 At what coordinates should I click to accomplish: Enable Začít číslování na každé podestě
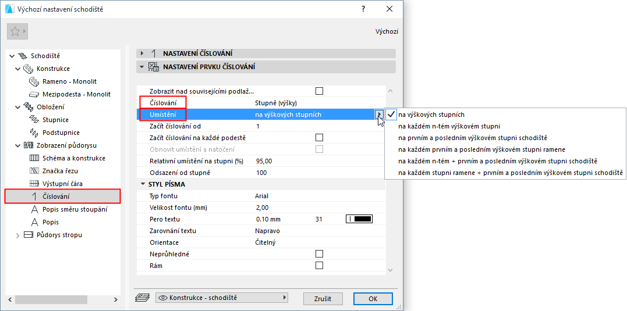click(x=319, y=138)
